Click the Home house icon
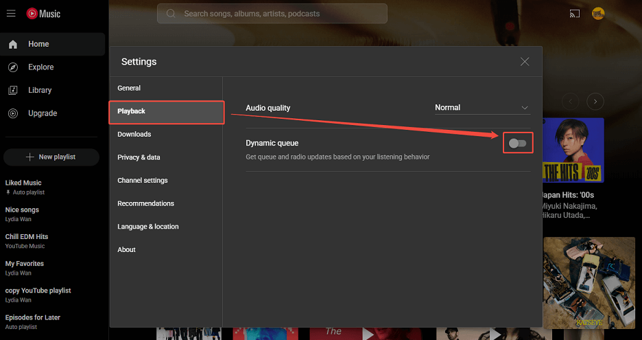Image resolution: width=642 pixels, height=340 pixels. coord(13,44)
